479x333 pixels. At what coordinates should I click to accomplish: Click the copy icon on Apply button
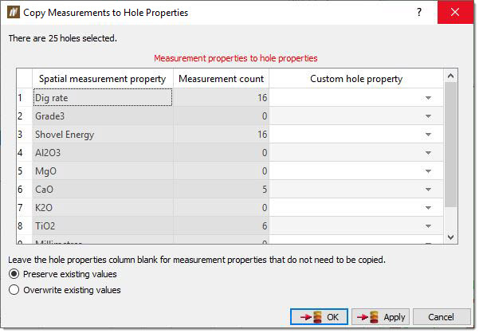(374, 317)
